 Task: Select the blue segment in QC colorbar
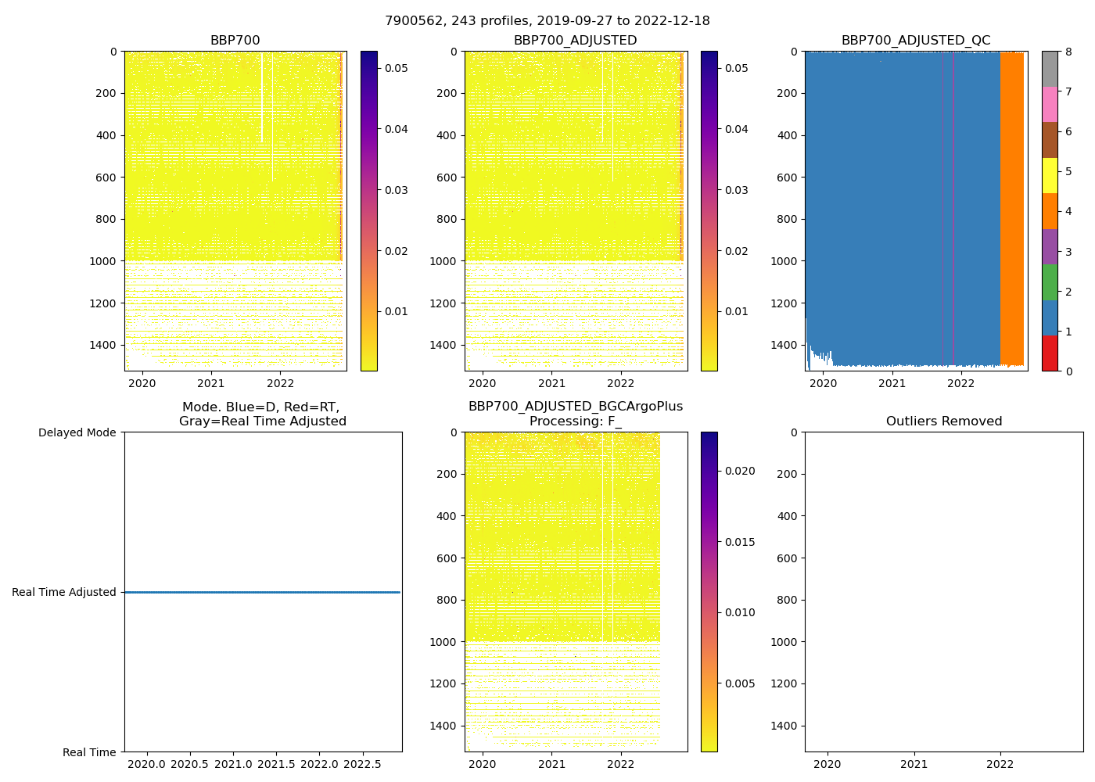1050,317
